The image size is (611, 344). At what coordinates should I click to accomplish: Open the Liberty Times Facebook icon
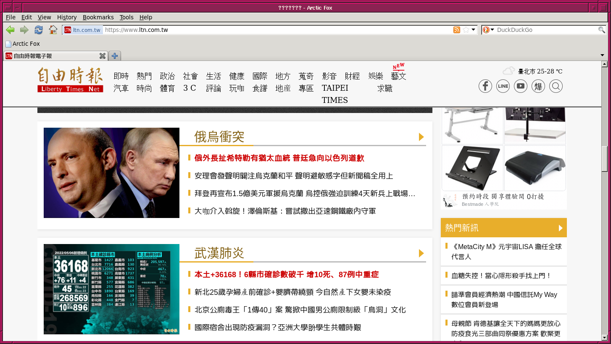pos(485,86)
